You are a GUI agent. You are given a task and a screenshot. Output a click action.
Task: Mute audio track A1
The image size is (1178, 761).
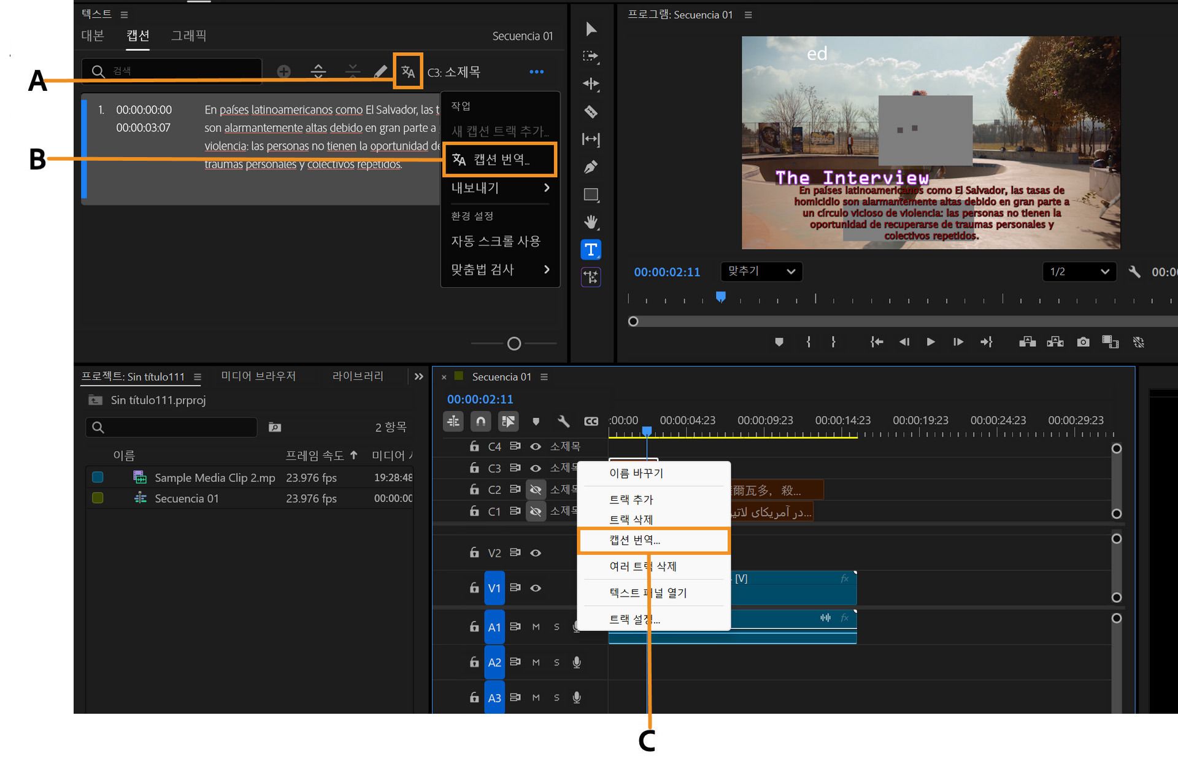(534, 627)
